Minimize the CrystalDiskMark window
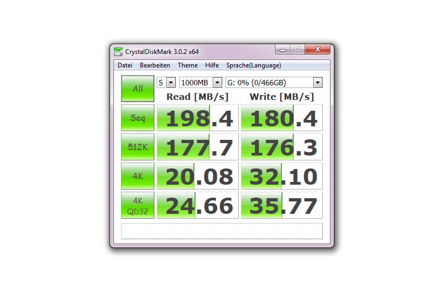The height and width of the screenshot is (297, 432). pos(282,50)
